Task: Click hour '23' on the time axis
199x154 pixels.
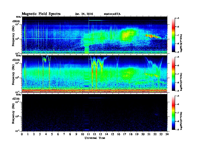Action: click(x=161, y=134)
